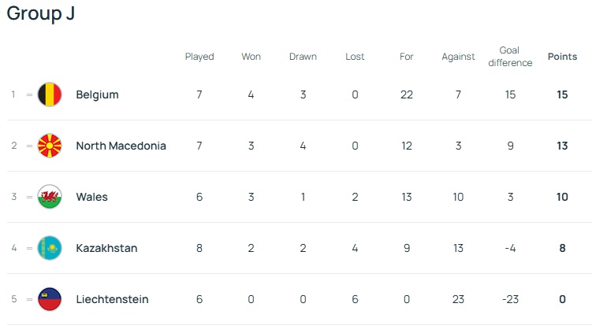This screenshot has height=333, width=592.
Task: Click the Played column header
Action: point(199,57)
